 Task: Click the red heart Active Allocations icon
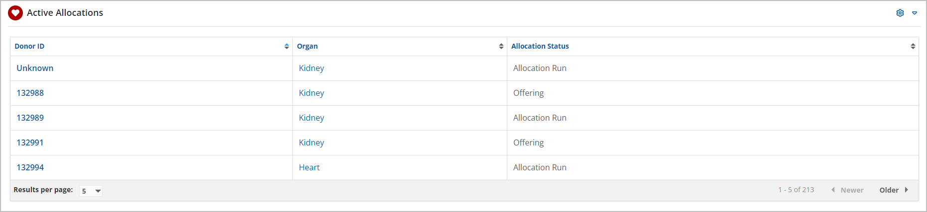(15, 13)
